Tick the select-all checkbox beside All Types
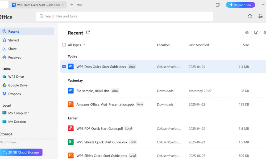 [64, 45]
